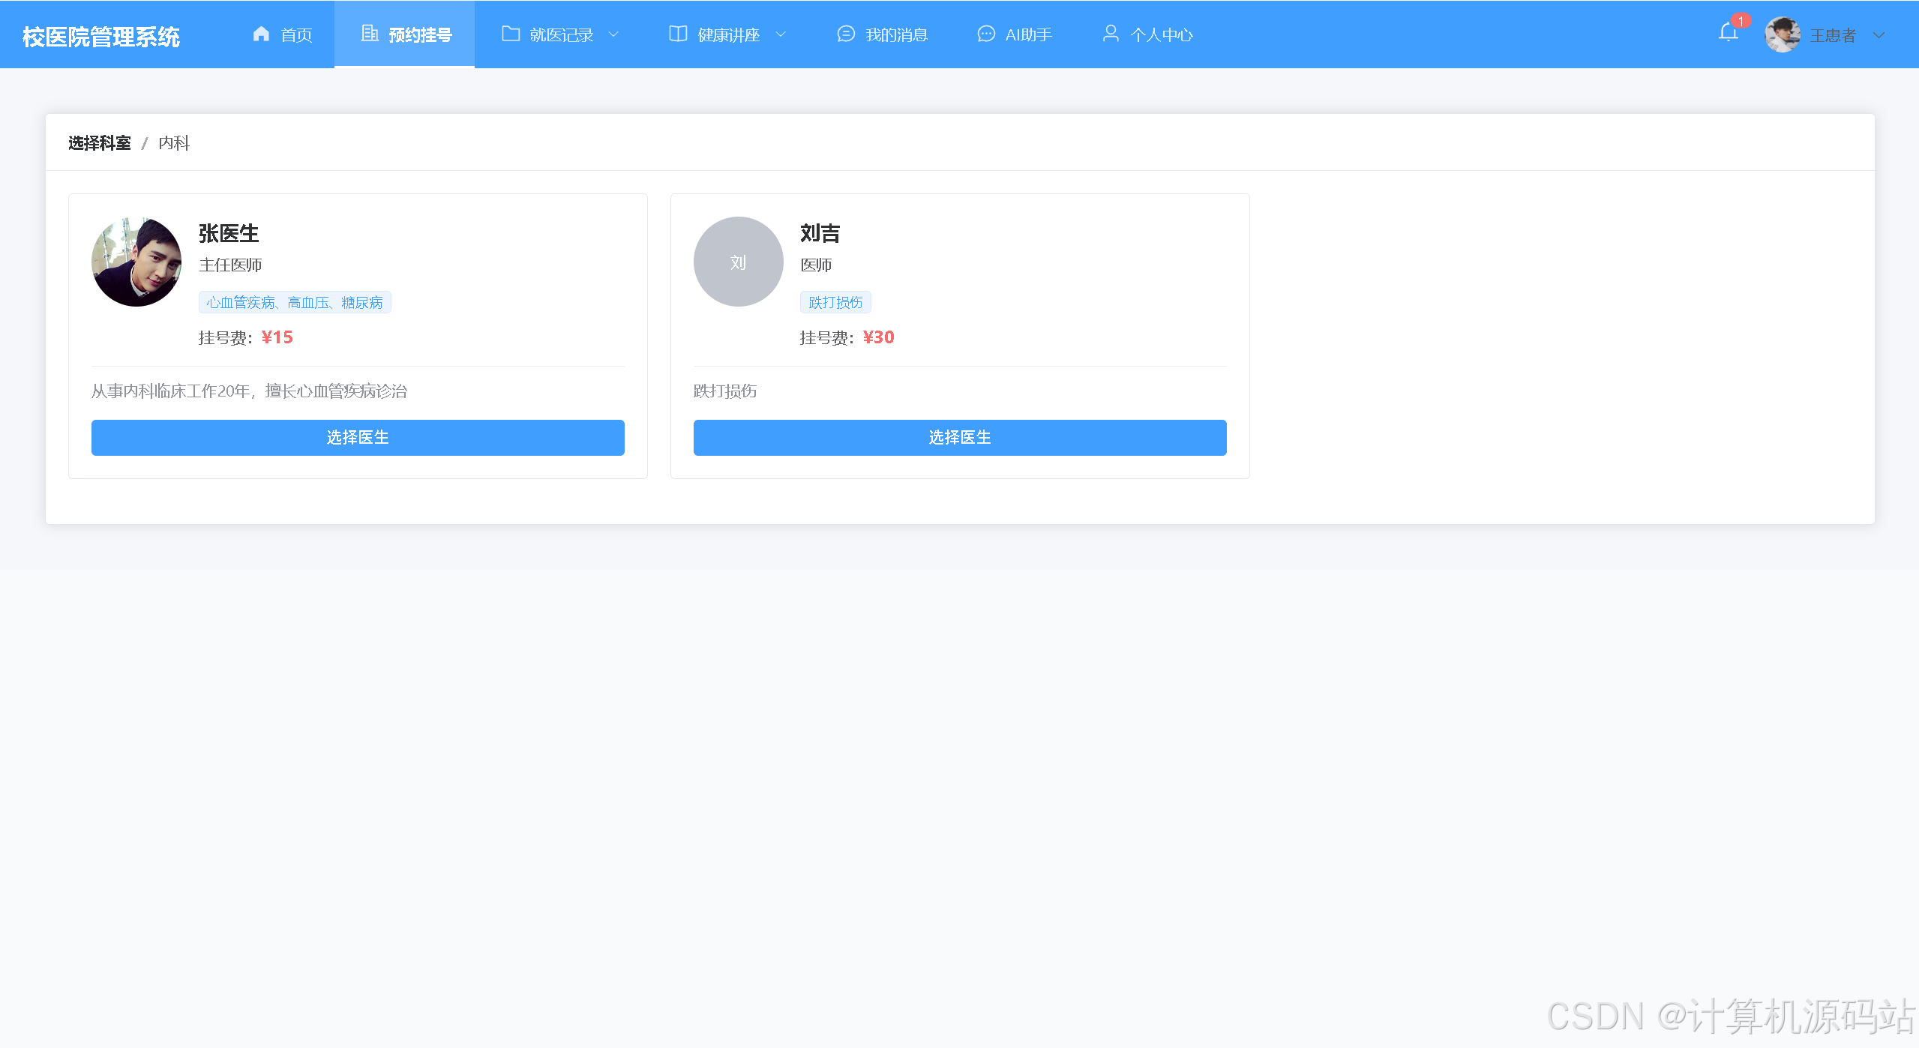Go to 首页 menu item
Viewport: 1919px width, 1048px height.
(283, 34)
